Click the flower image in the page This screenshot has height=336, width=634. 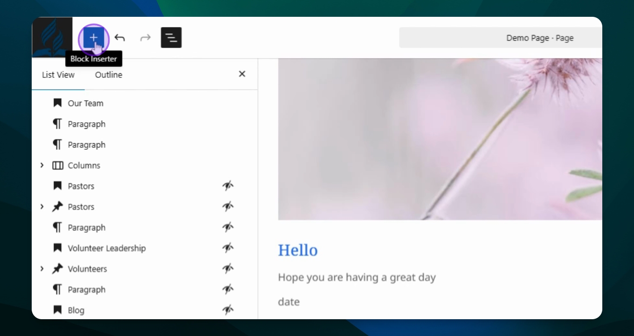click(440, 139)
